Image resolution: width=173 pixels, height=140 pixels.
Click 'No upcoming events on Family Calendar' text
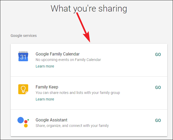(x=68, y=60)
